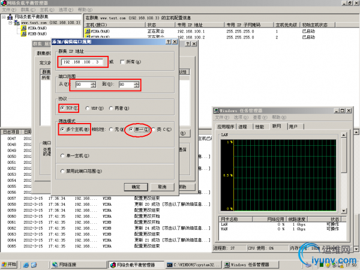Click the WINA(WAN) host icon in tree
360x270 pixels.
tap(23, 28)
